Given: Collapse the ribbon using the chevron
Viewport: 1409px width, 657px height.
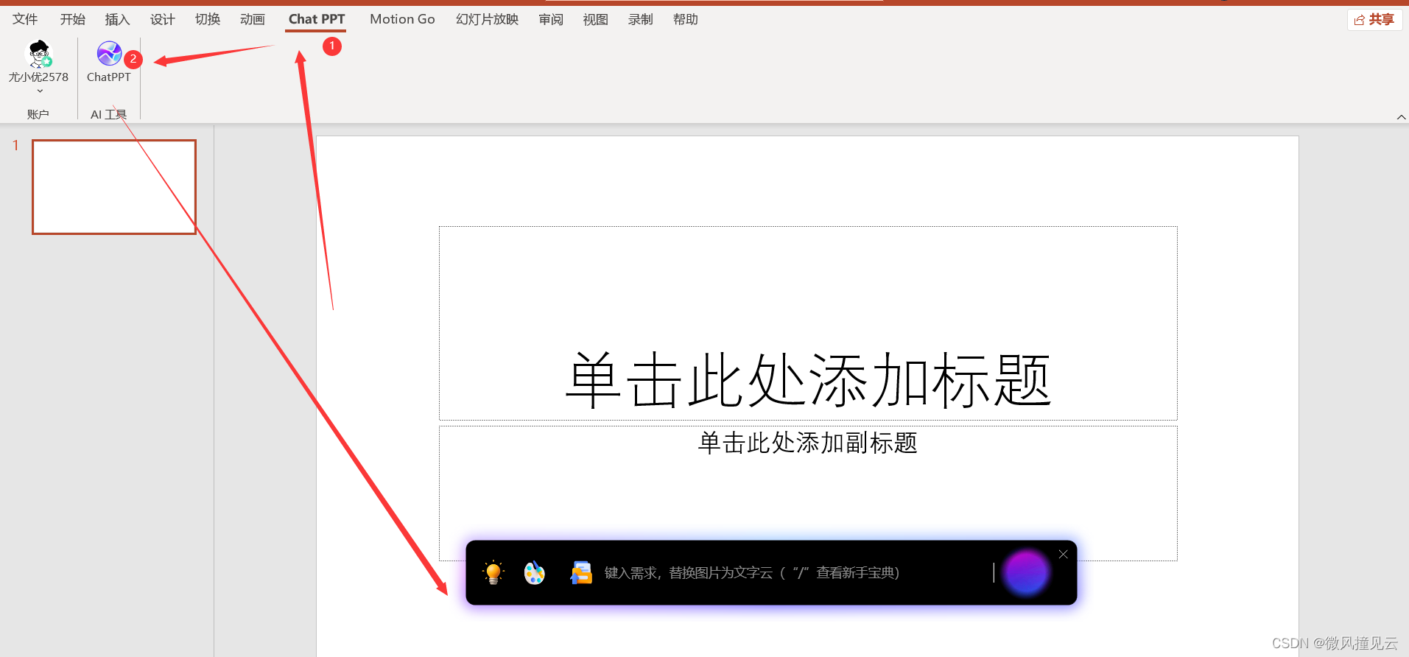Looking at the screenshot, I should coord(1401,117).
